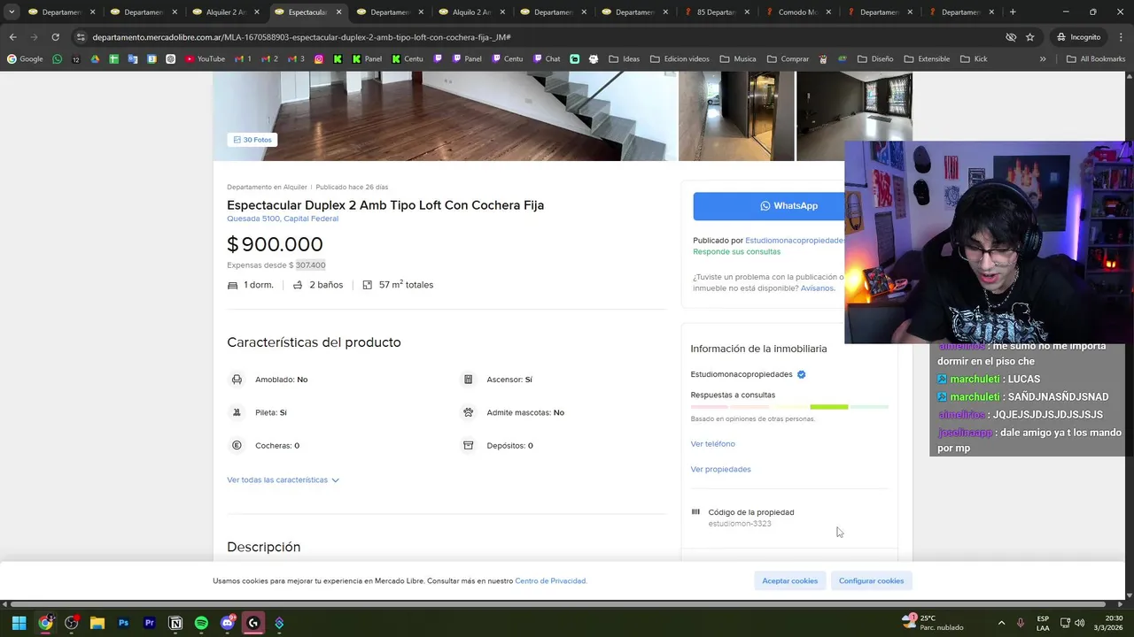Open a new browser tab

[x=1013, y=12]
